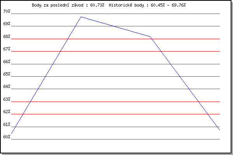Click the red gridline at 67%

point(116,51)
